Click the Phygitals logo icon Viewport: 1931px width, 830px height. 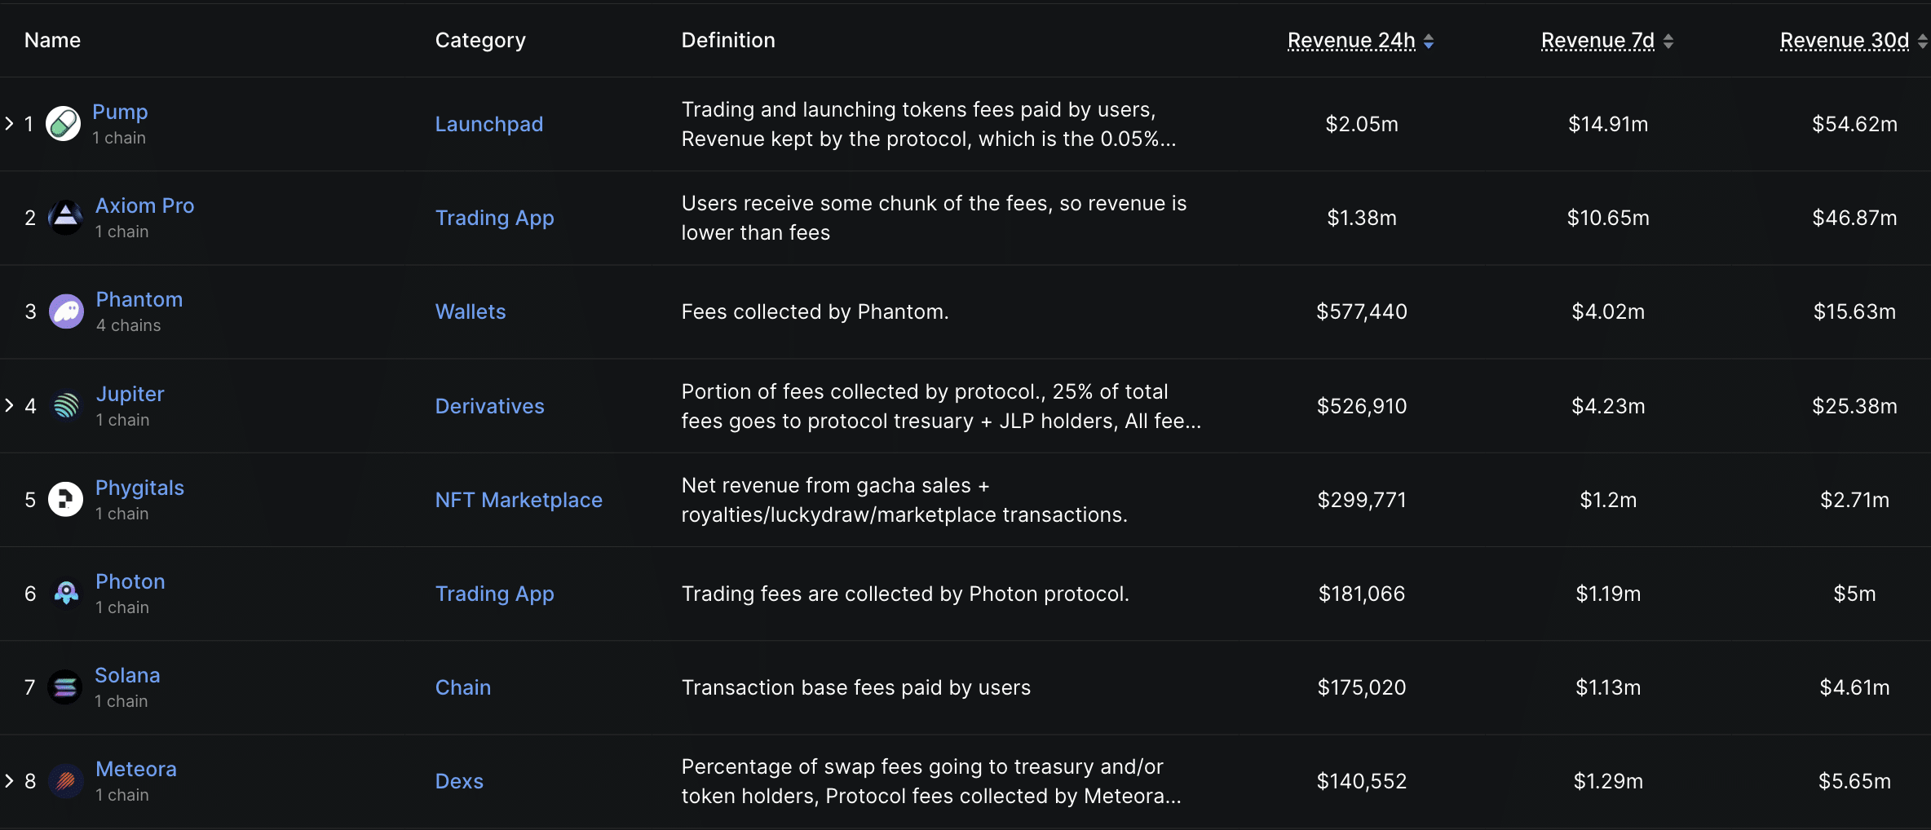click(66, 499)
